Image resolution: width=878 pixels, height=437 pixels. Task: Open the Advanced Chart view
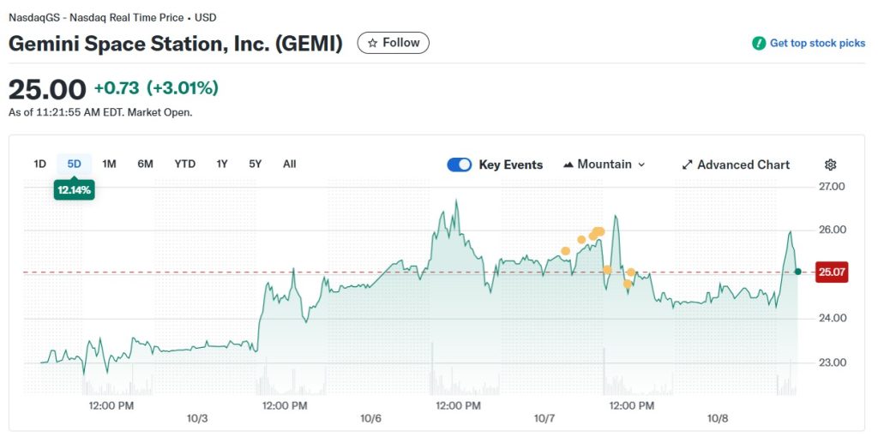736,165
